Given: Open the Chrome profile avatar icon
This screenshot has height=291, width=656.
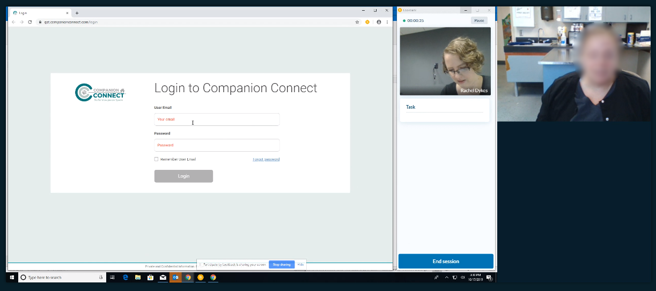Looking at the screenshot, I should pos(379,22).
